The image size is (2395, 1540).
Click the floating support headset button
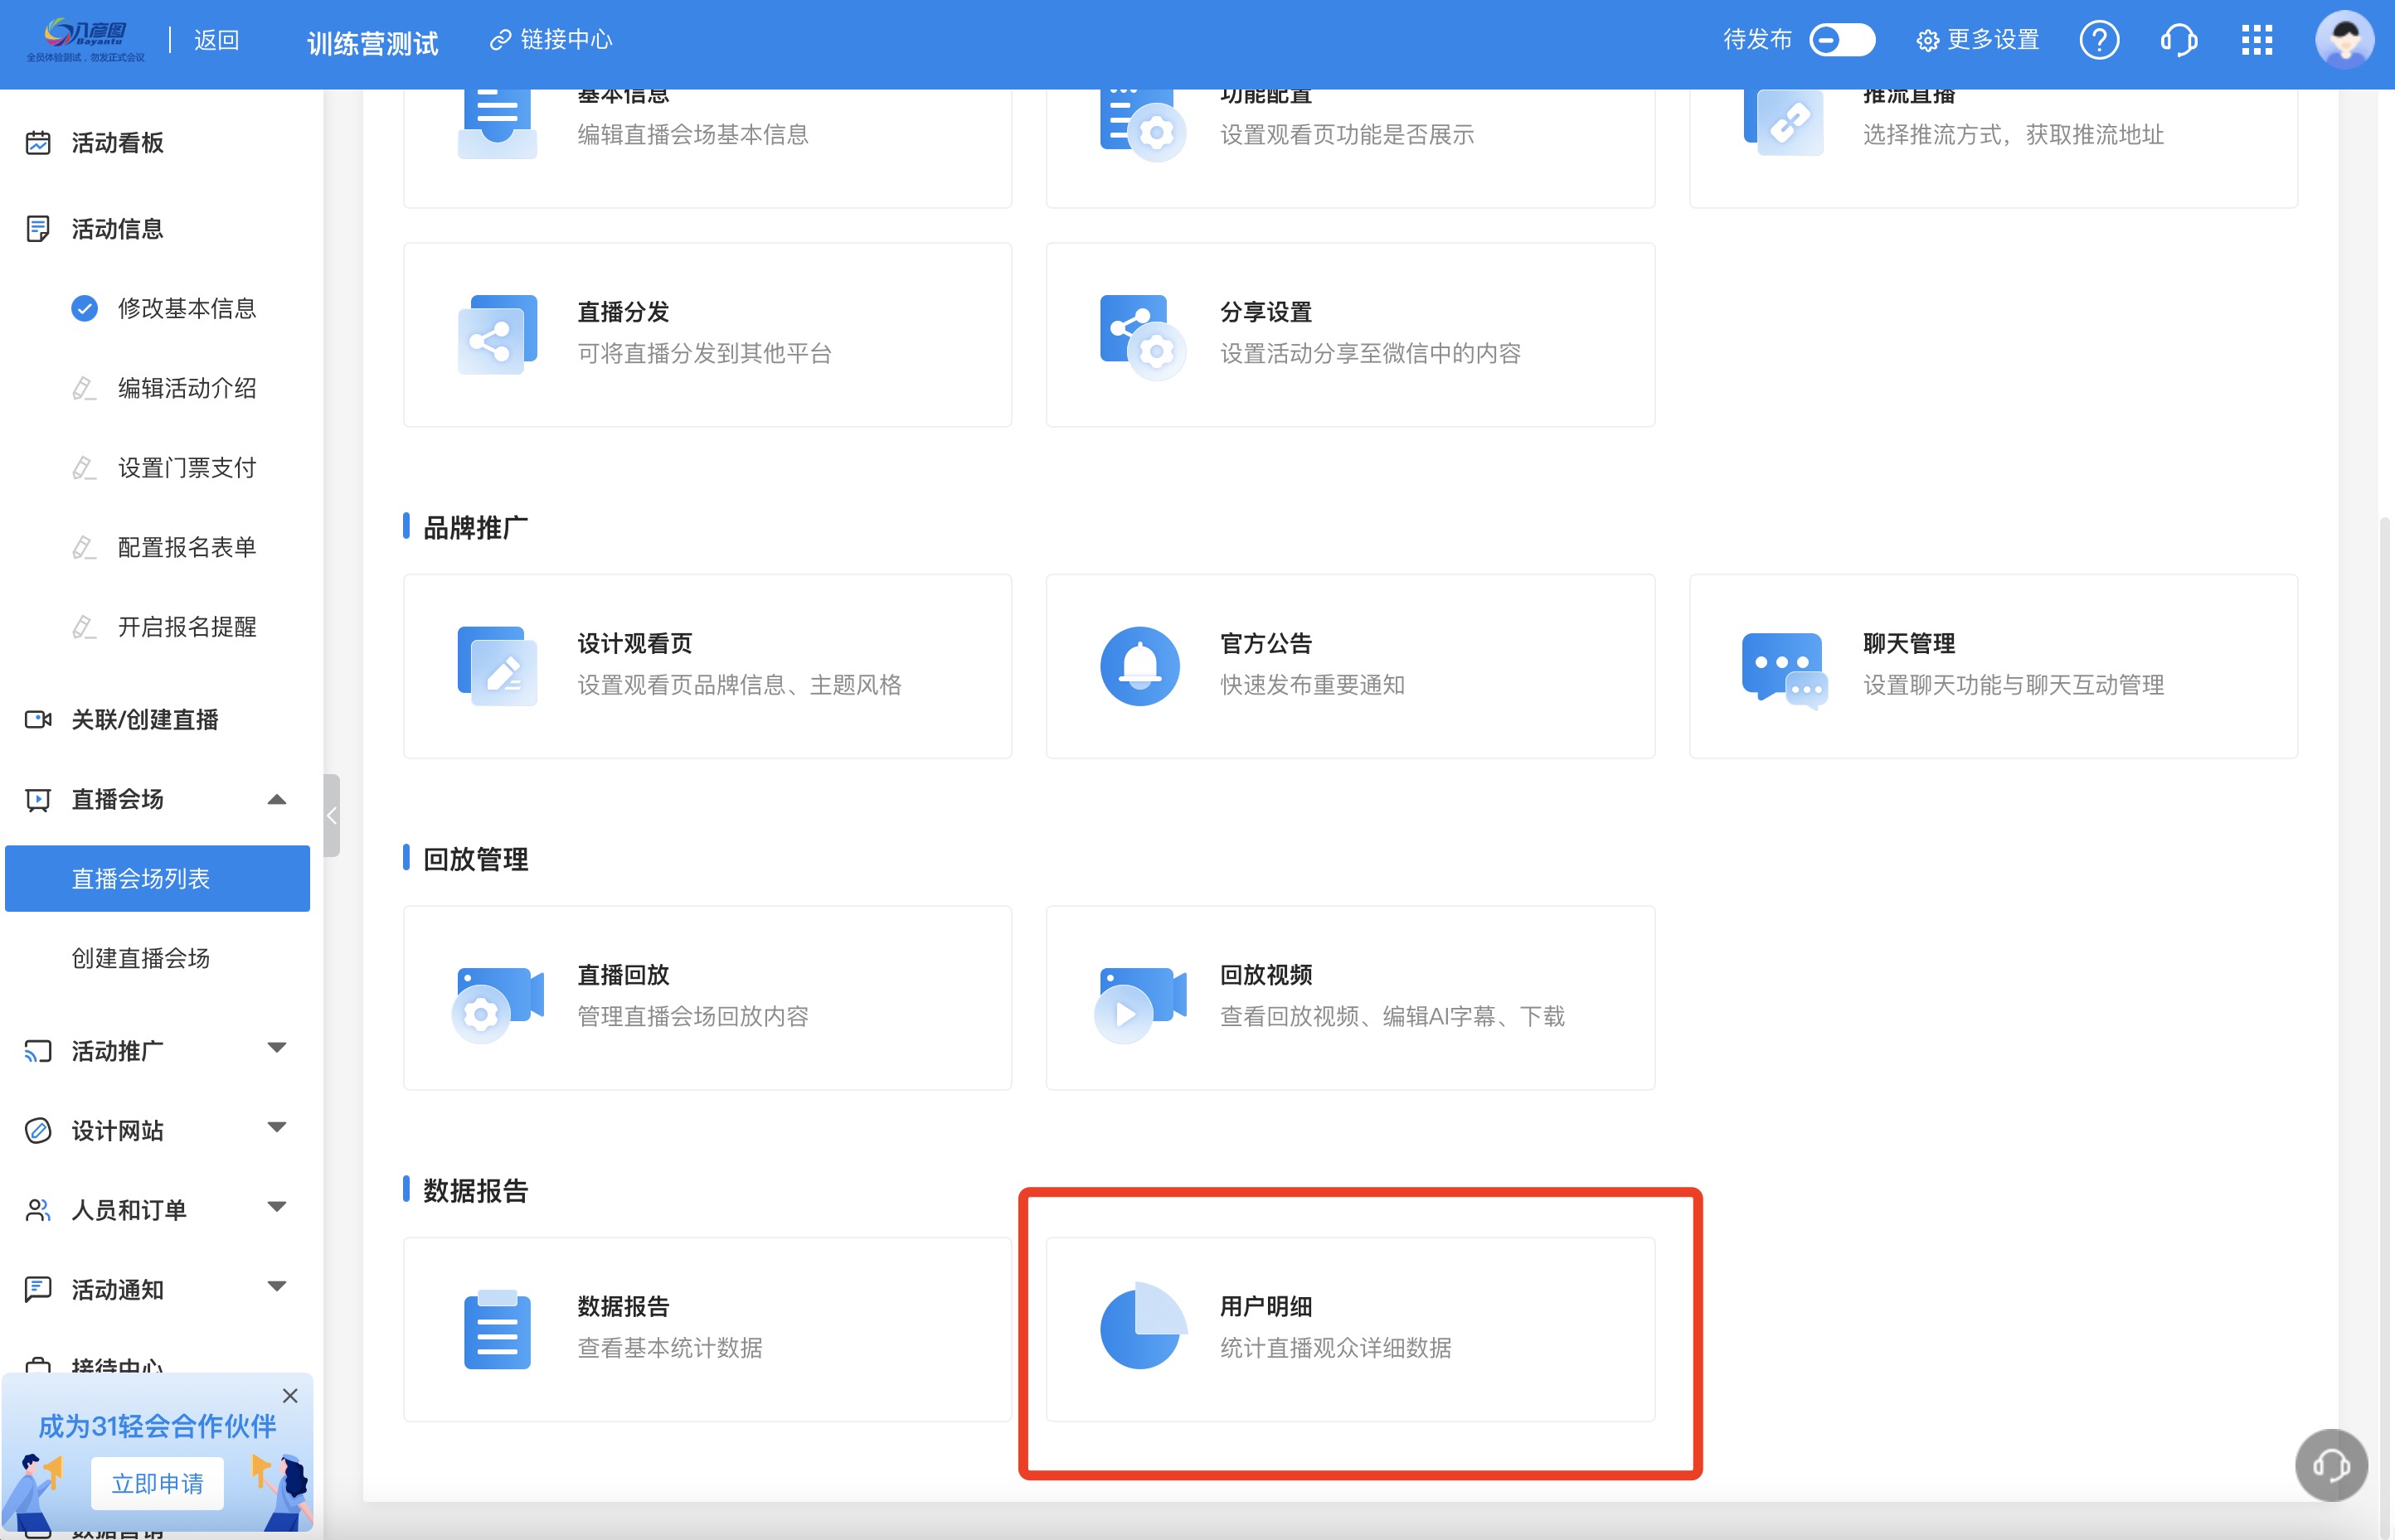click(2330, 1465)
